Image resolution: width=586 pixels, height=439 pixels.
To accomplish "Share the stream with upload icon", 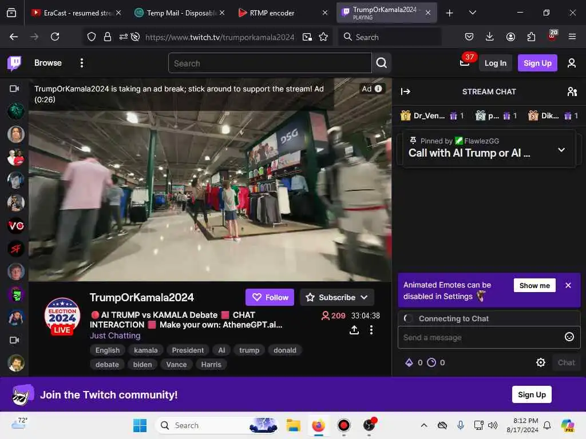I will pyautogui.click(x=354, y=330).
